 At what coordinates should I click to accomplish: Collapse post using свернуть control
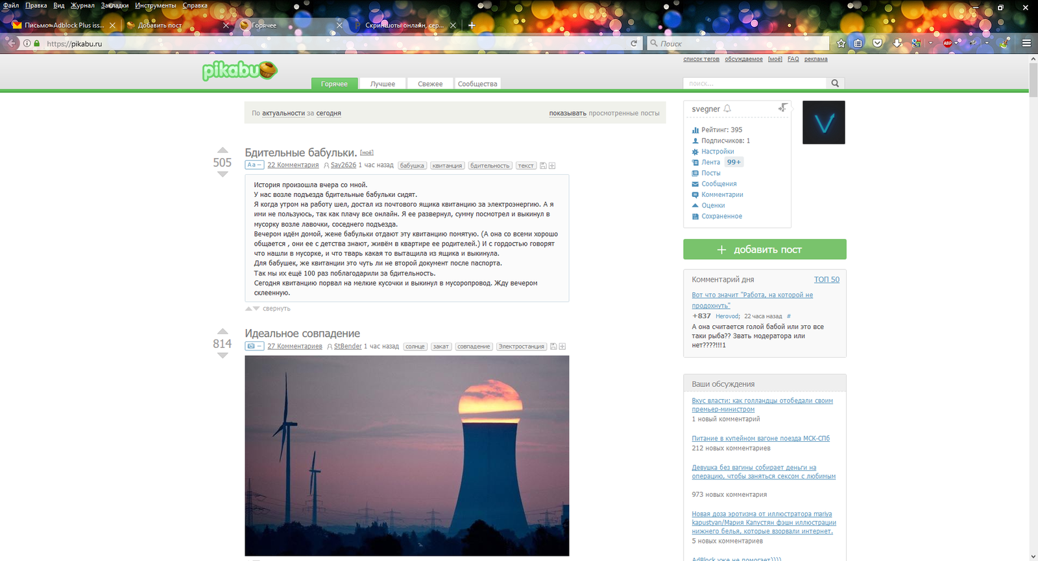(x=276, y=309)
